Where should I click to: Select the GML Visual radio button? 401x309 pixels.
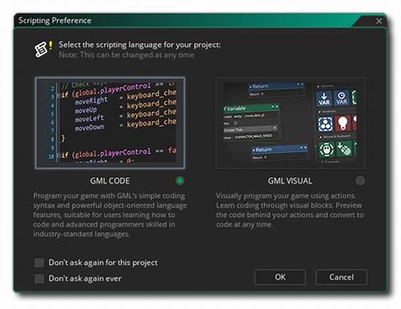pyautogui.click(x=360, y=180)
